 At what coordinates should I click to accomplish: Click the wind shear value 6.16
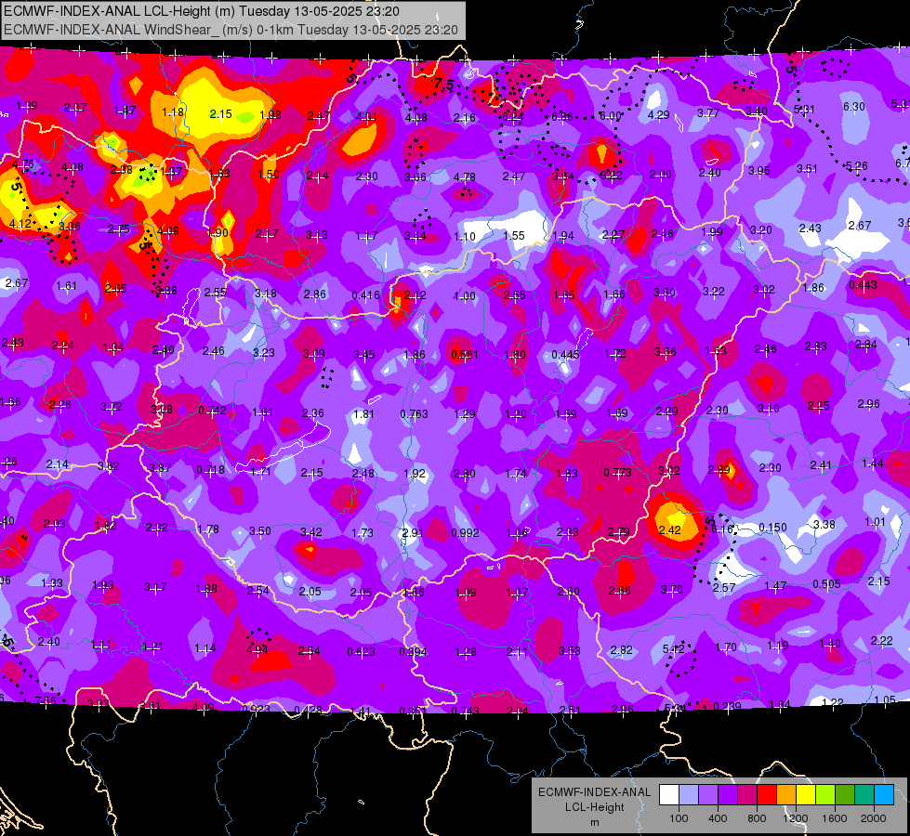click(722, 529)
